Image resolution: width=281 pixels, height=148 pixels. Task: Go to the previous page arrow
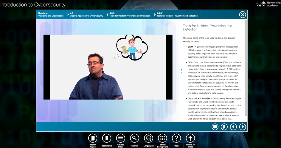point(233,127)
